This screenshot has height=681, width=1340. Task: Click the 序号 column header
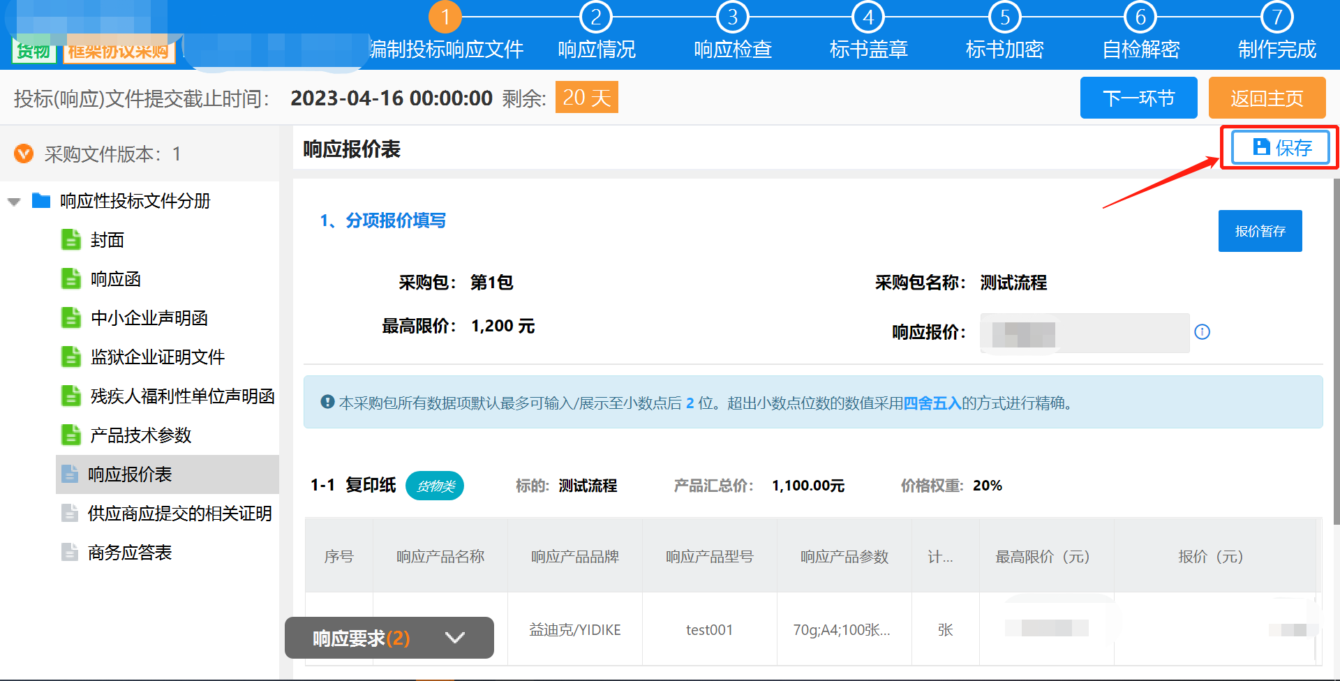point(339,556)
